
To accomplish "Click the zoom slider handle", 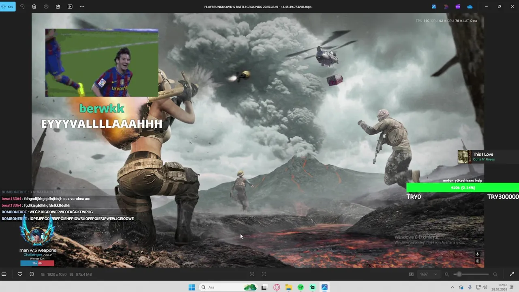I will pos(459,274).
